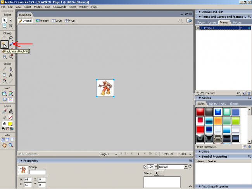Delete the selected frame via trash icon
The width and height of the screenshot is (252, 189).
249,93
